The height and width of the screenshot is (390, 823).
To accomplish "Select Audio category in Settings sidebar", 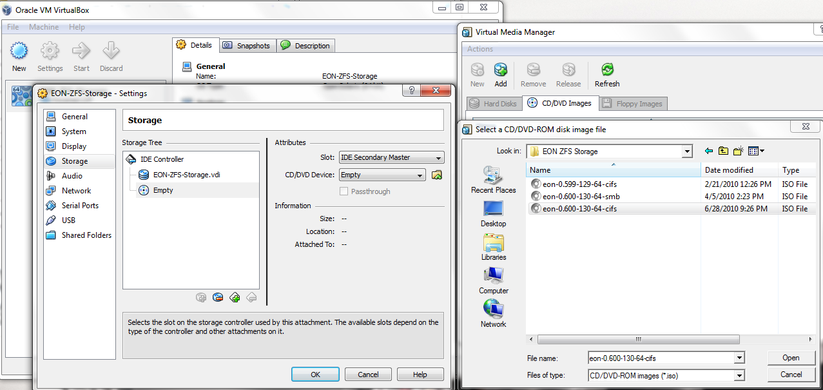I will coord(79,176).
